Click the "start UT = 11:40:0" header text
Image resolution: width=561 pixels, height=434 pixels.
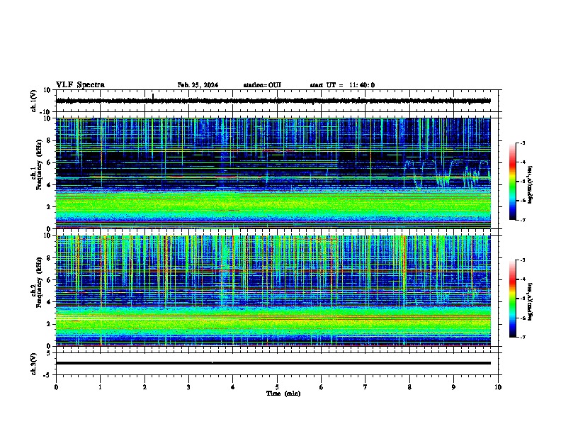pos(342,85)
